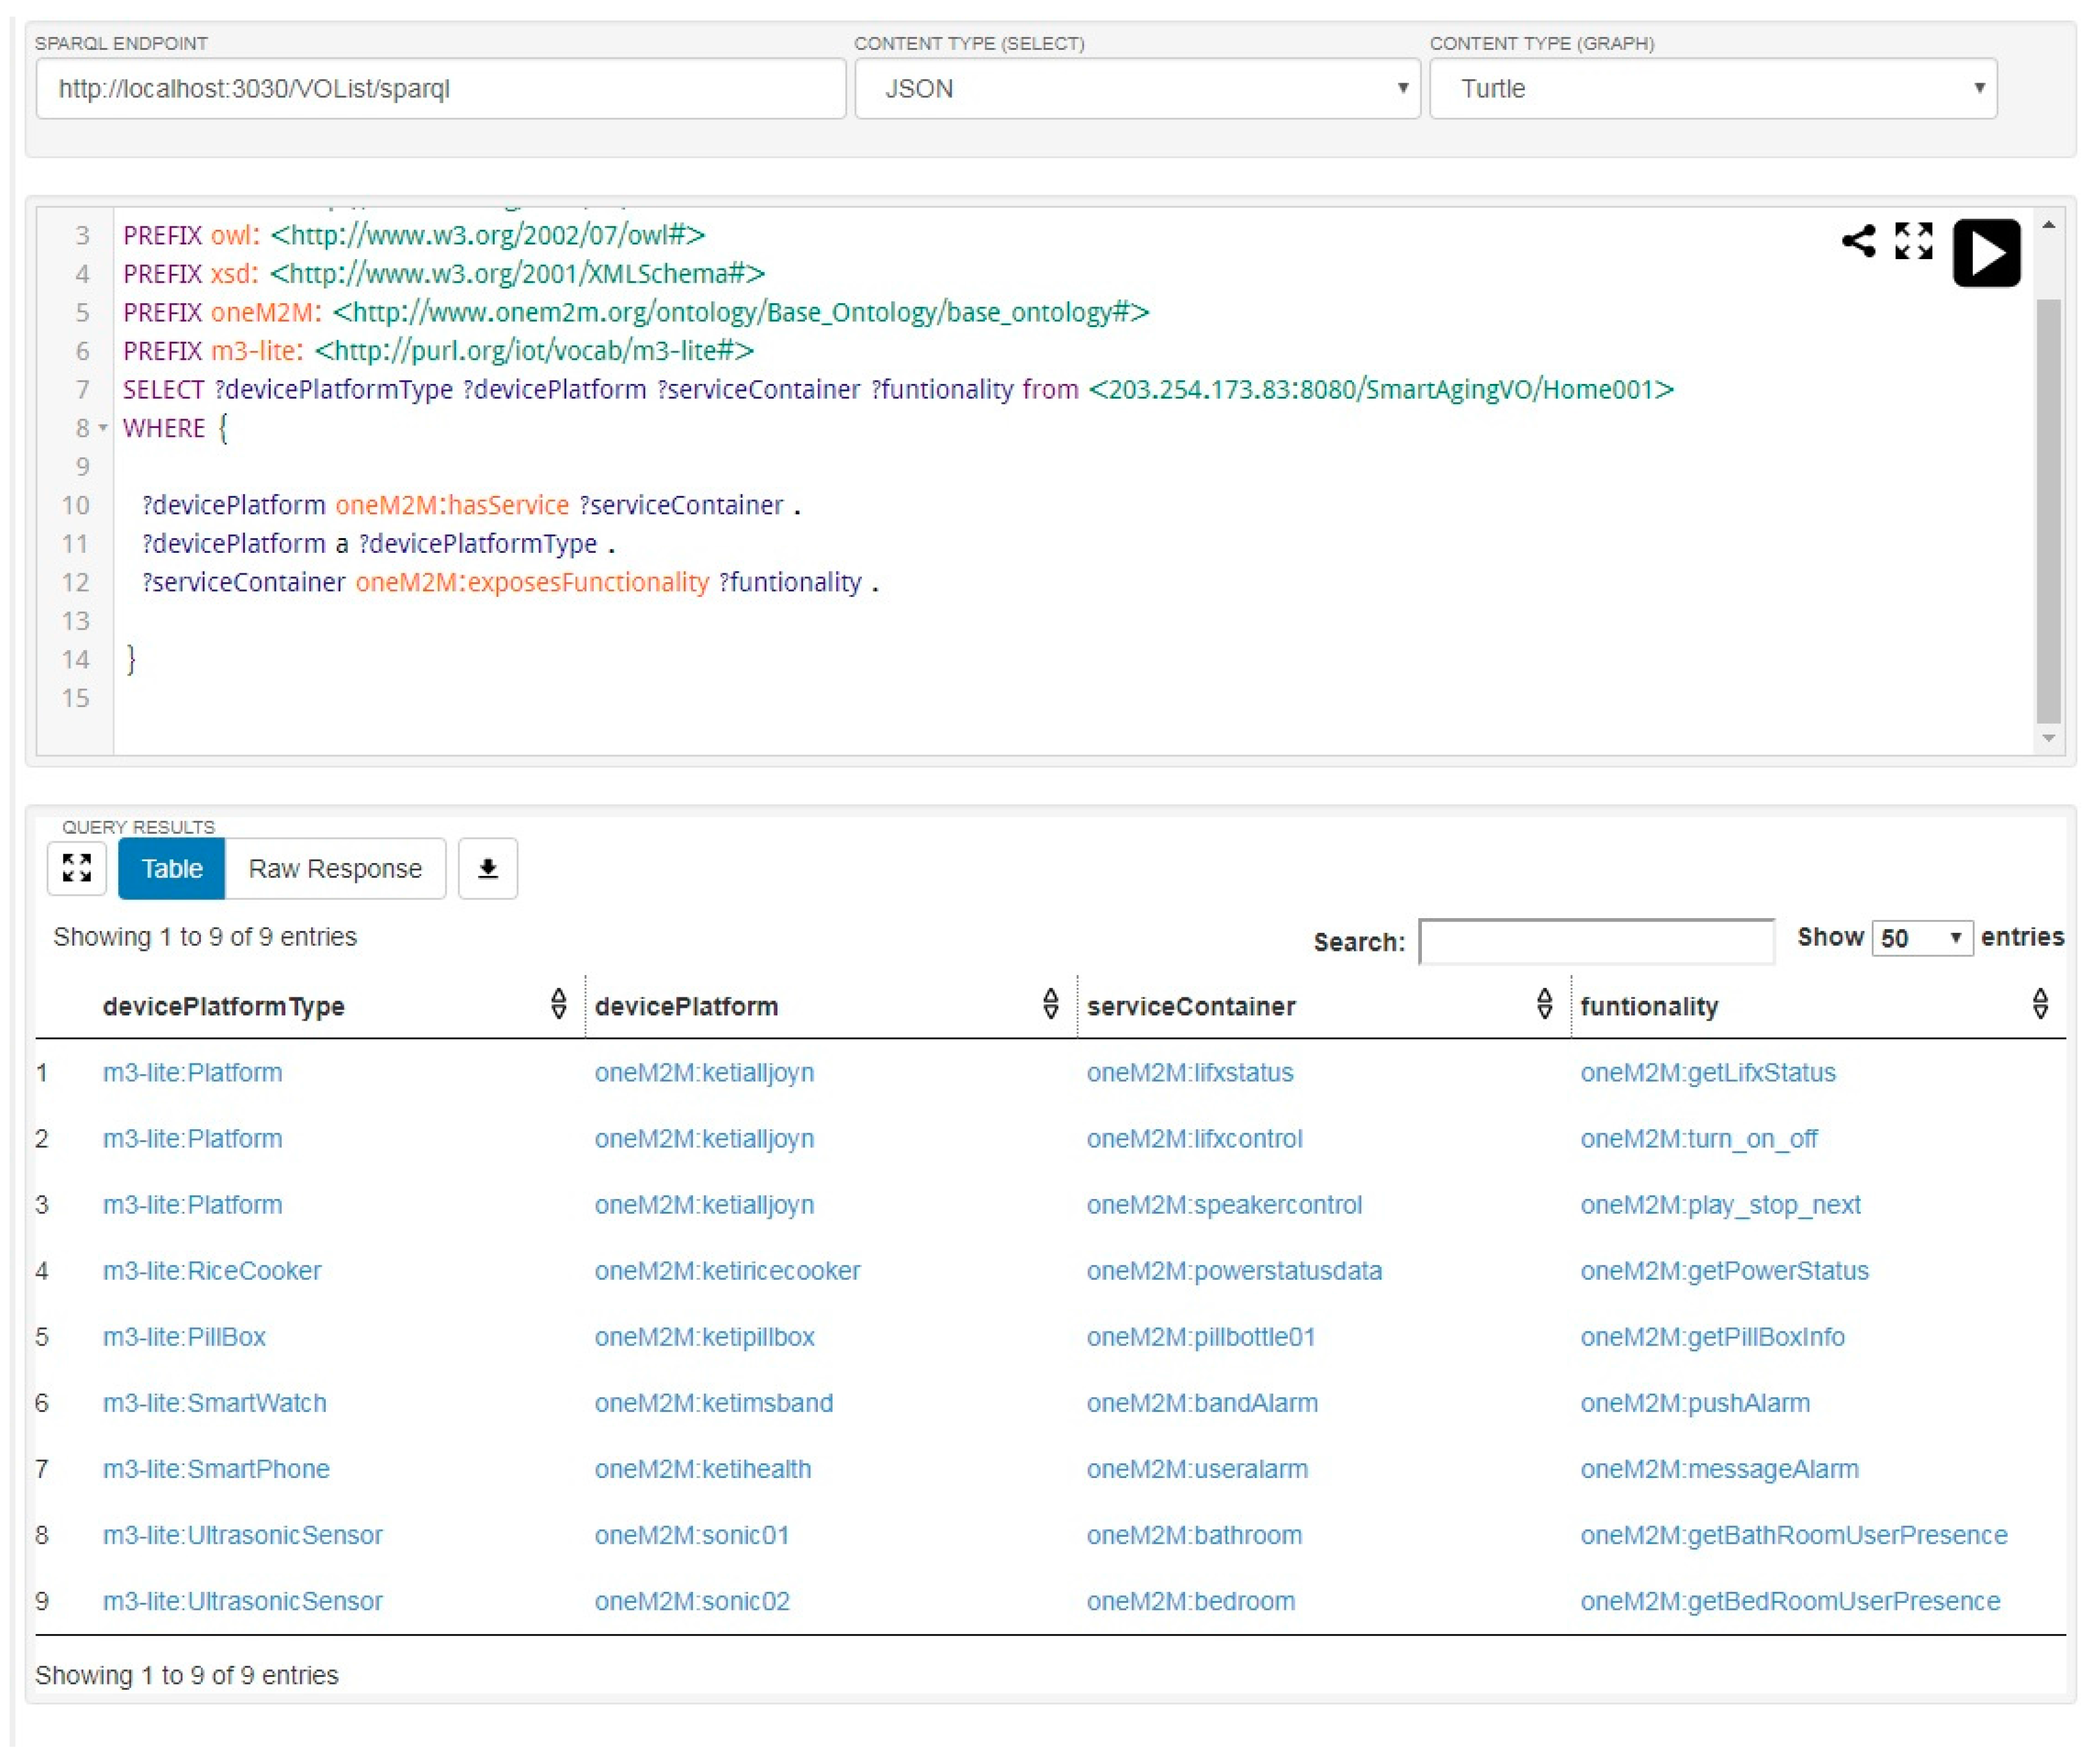Run the SPARQL query with play button
Screen dimensions: 2097x1764
tap(1986, 252)
